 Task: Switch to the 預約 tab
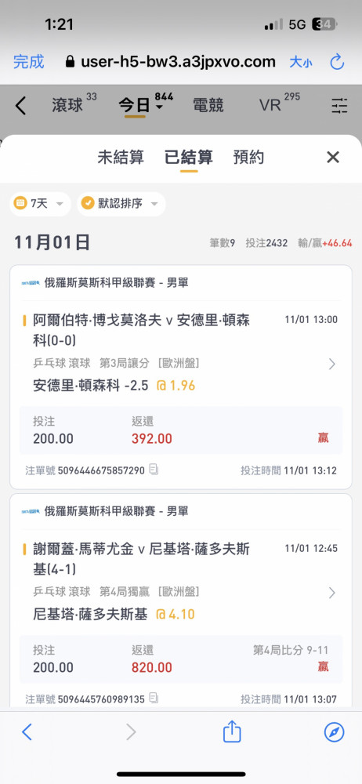pyautogui.click(x=248, y=158)
